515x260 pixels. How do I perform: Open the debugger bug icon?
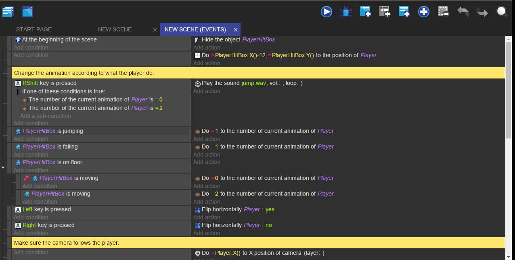coord(346,12)
